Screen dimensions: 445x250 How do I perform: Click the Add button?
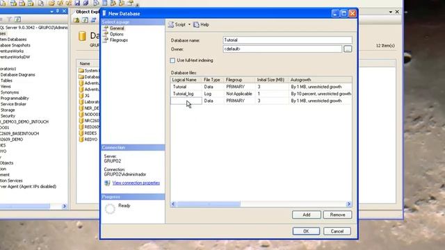point(306,215)
